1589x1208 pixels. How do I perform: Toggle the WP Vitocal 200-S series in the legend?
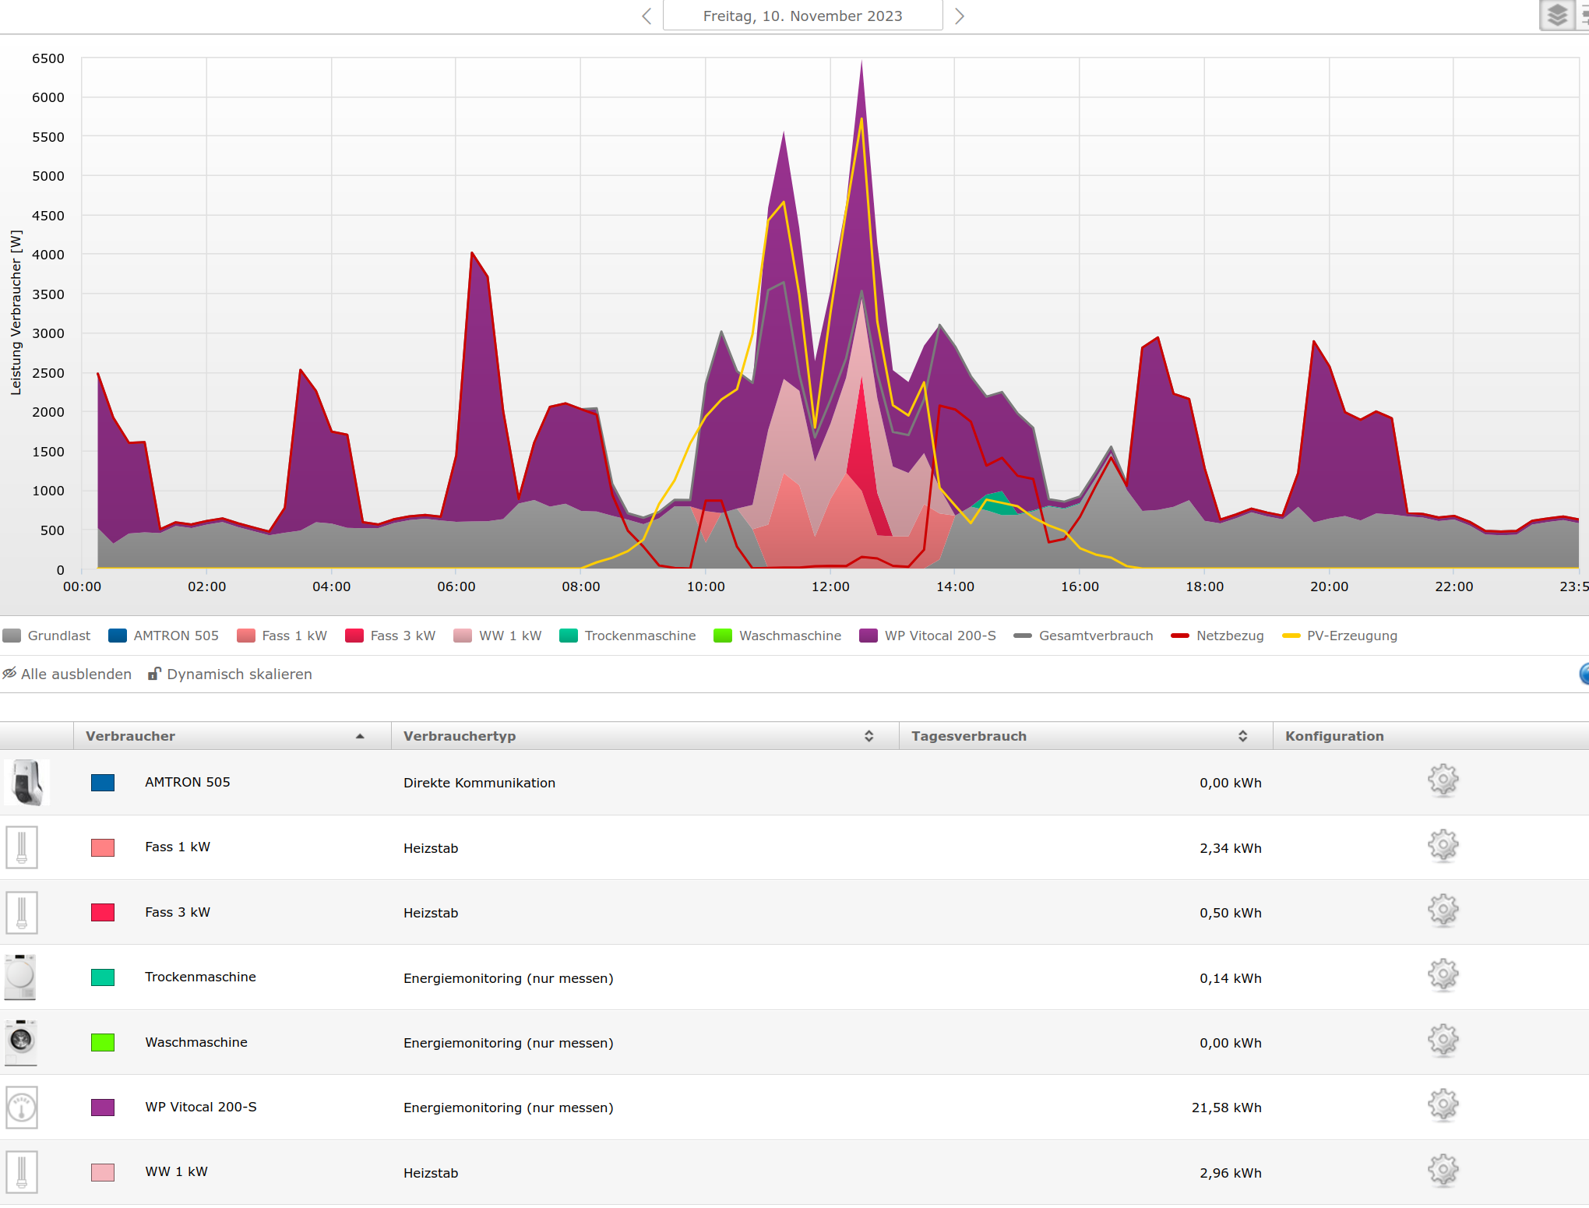[928, 636]
